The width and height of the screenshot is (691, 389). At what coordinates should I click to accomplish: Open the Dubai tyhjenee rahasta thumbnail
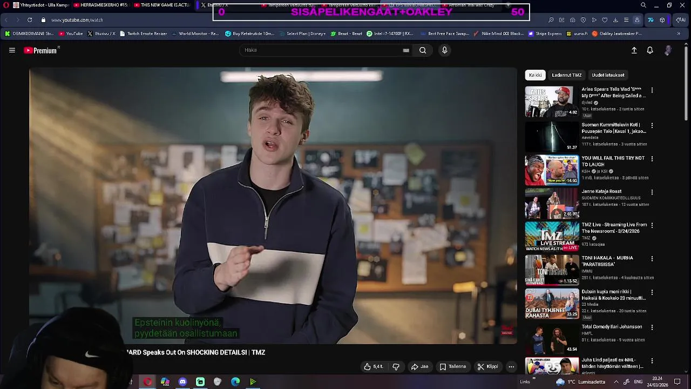552,303
